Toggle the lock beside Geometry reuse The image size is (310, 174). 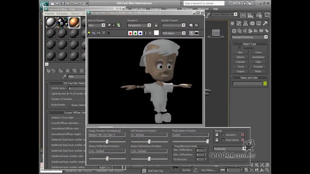pyautogui.click(x=217, y=135)
